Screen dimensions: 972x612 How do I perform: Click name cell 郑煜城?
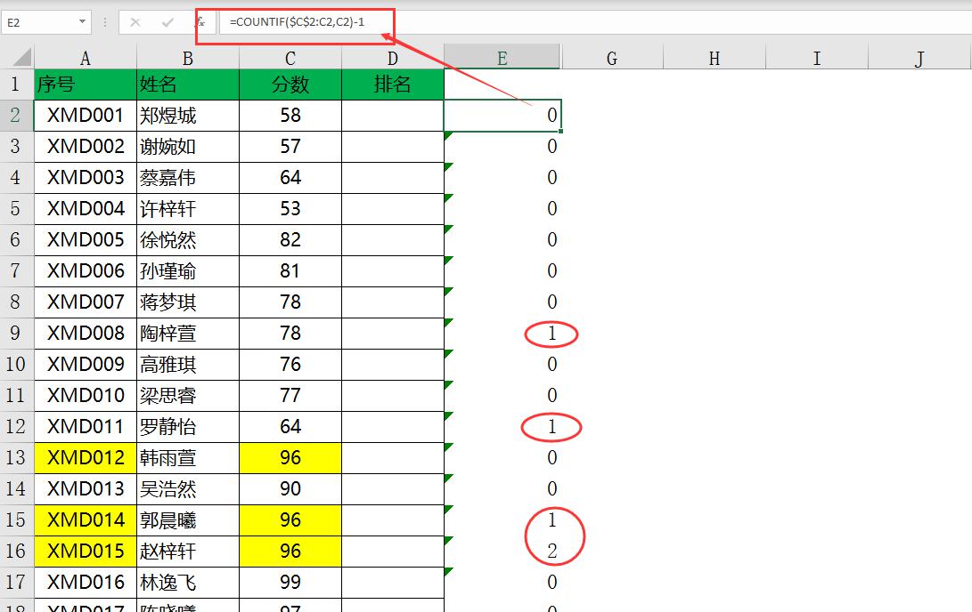[x=188, y=115]
